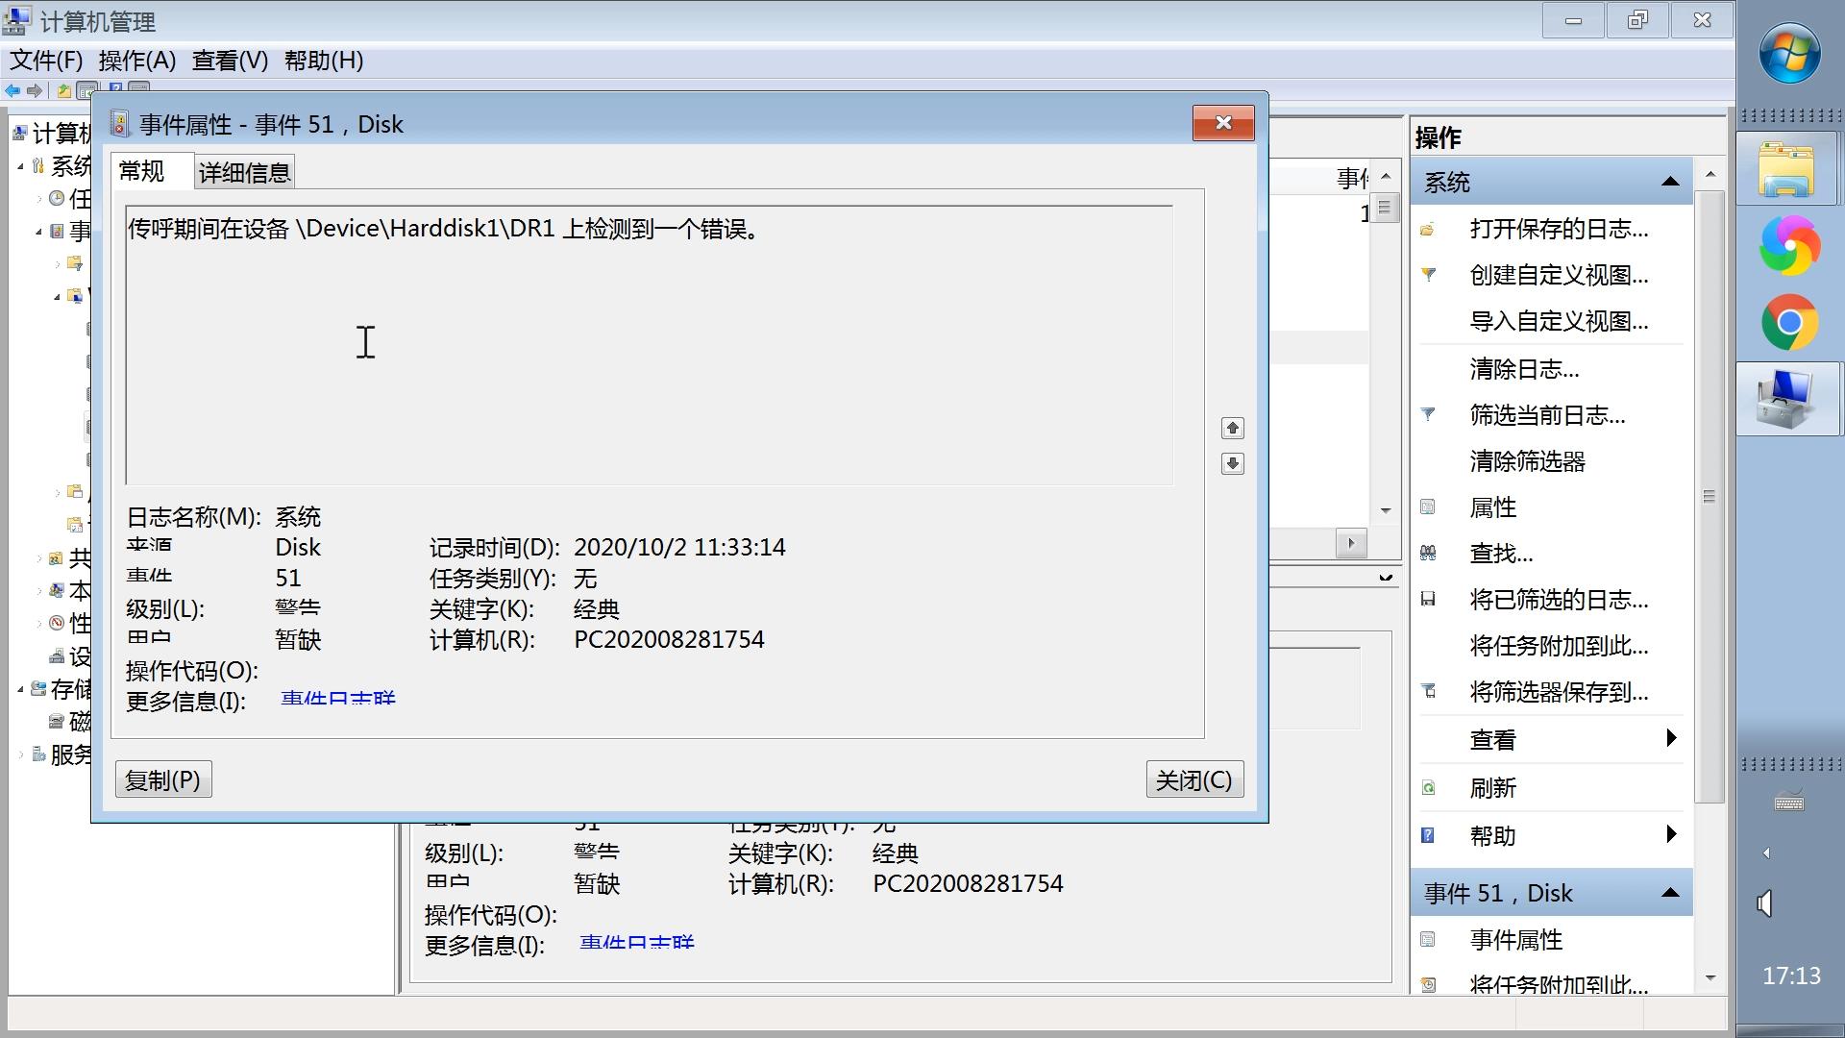Viewport: 1845px width, 1038px height.
Task: Click the volume speaker icon
Action: coord(1766,903)
